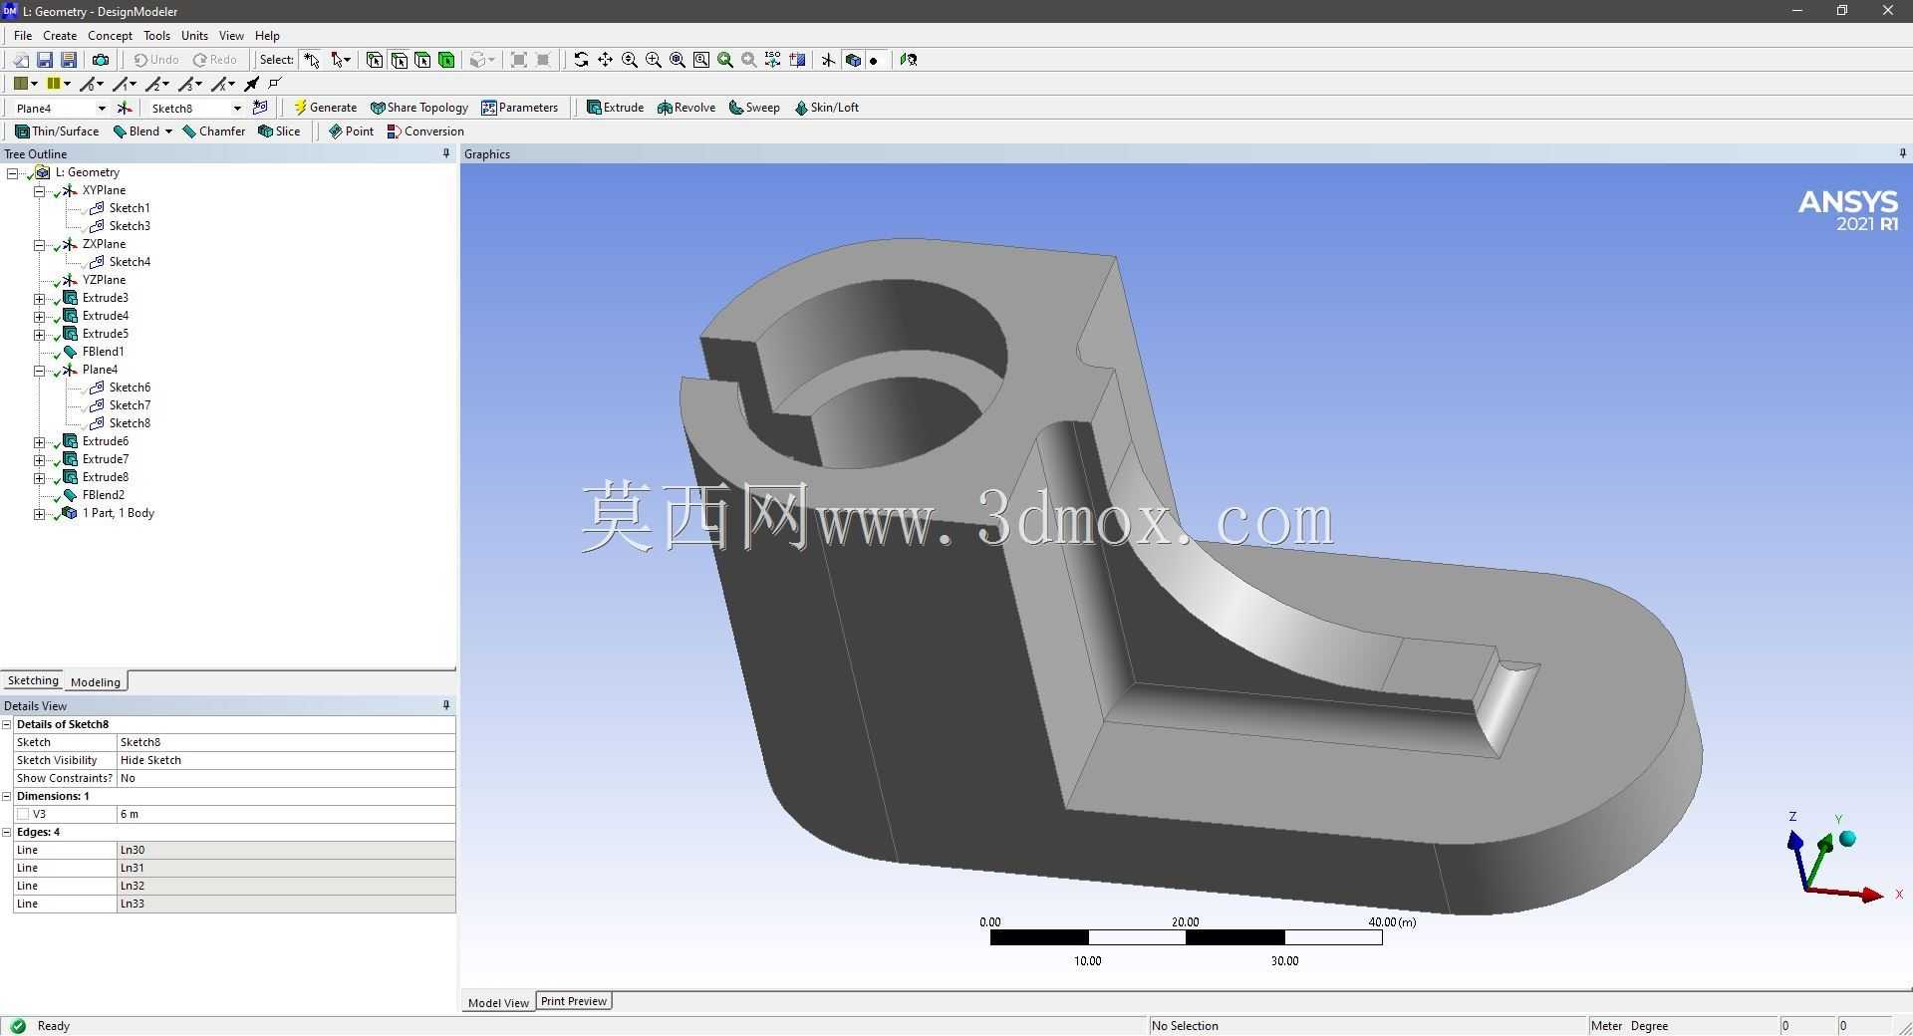Click the Generate button
Screen dimensions: 1913x1036
325,108
